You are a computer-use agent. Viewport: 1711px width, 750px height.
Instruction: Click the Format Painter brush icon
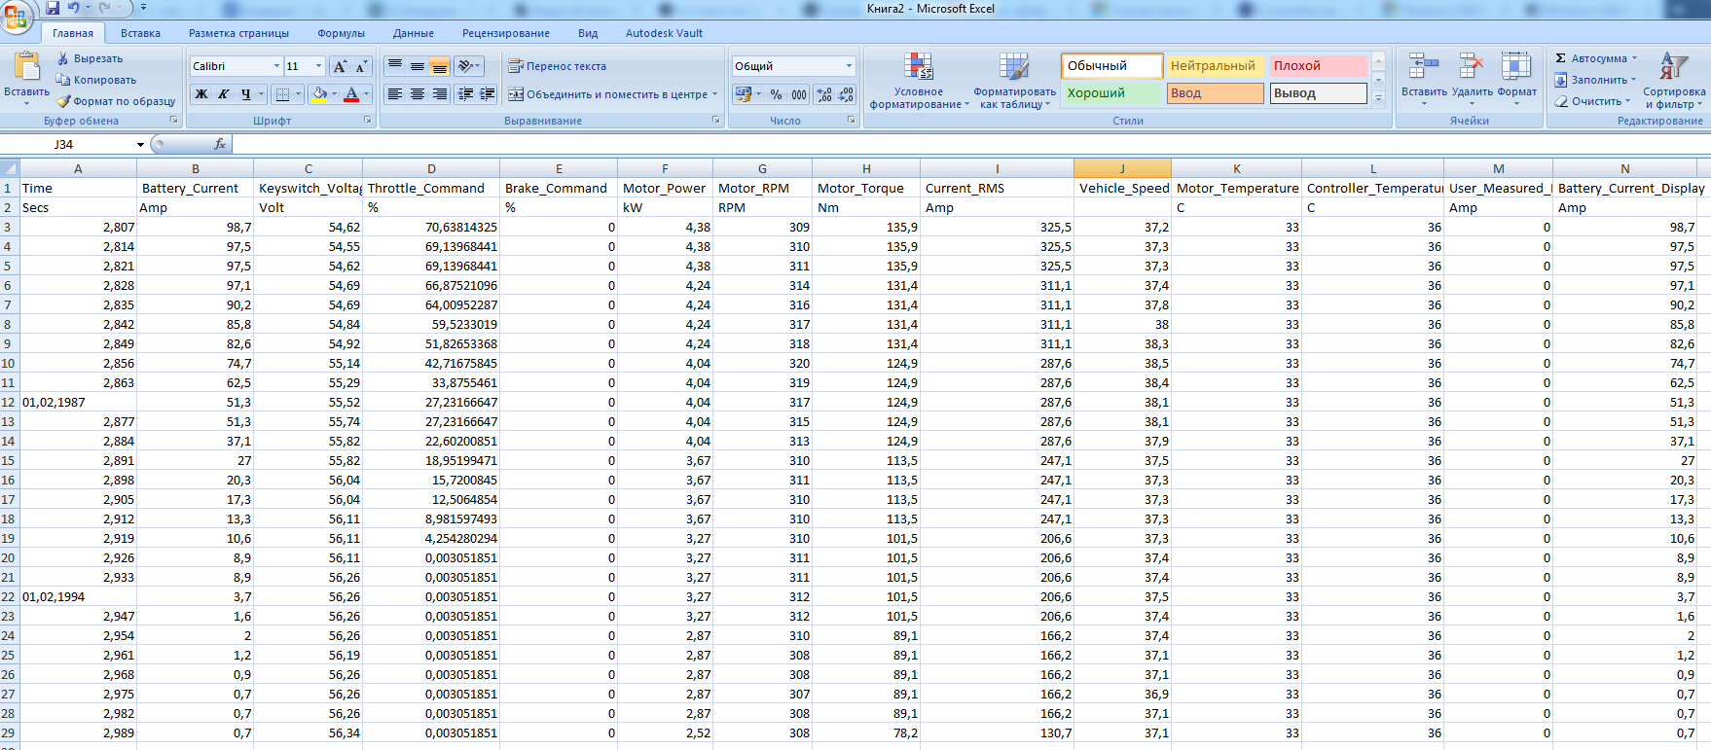[63, 101]
